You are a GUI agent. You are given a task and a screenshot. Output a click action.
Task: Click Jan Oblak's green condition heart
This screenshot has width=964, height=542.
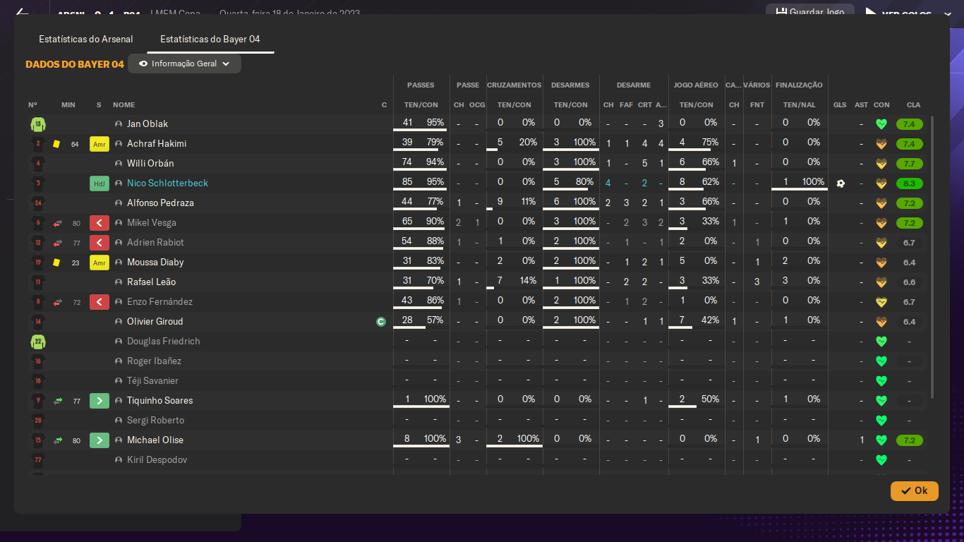coord(881,124)
